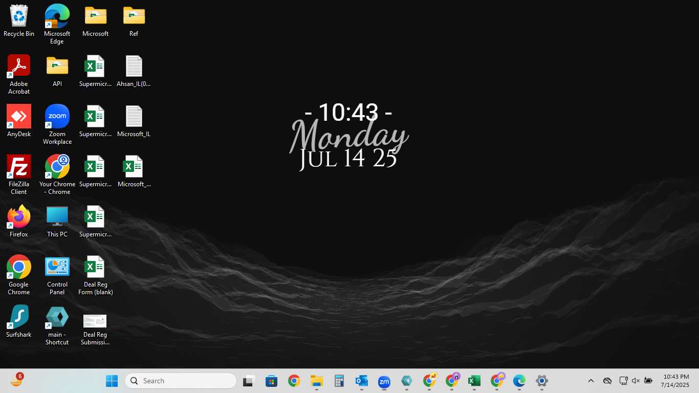Select the Adobe Acrobat desktop shortcut

(19, 75)
